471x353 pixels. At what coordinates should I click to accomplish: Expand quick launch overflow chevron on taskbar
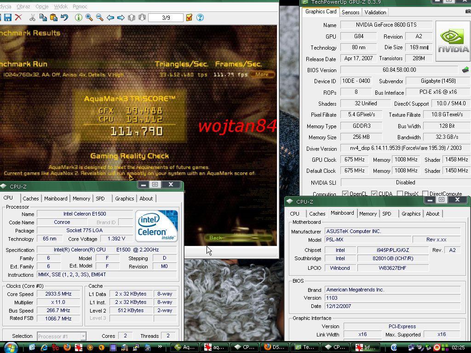(x=160, y=347)
